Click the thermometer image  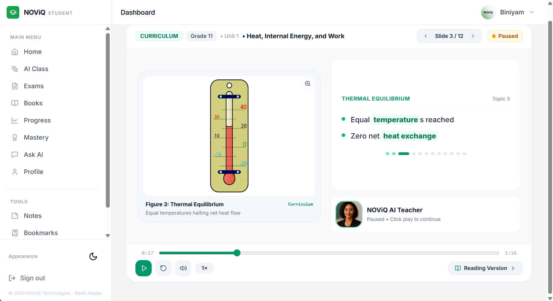(229, 136)
